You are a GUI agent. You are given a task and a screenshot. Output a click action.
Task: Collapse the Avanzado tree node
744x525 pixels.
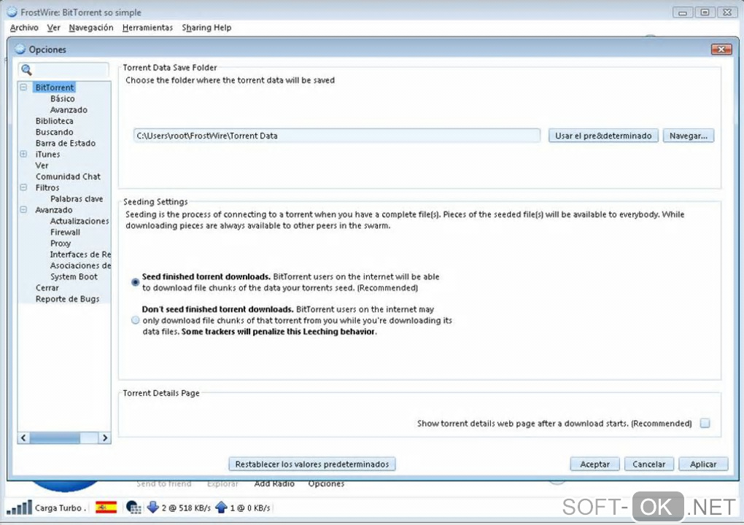[x=23, y=209]
